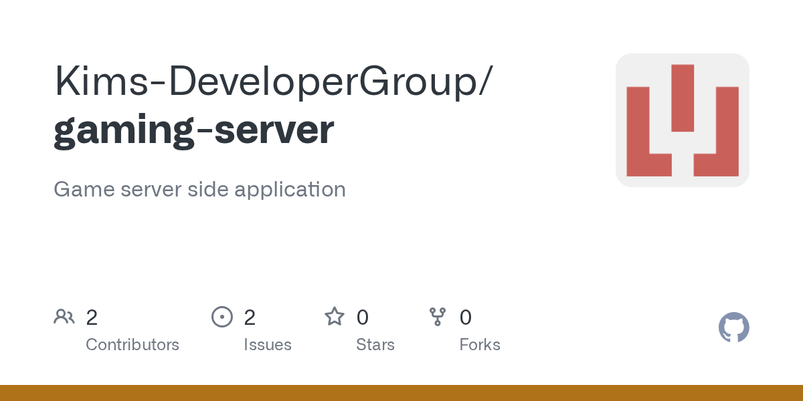
Task: Click the fork network icon
Action: pos(438,317)
